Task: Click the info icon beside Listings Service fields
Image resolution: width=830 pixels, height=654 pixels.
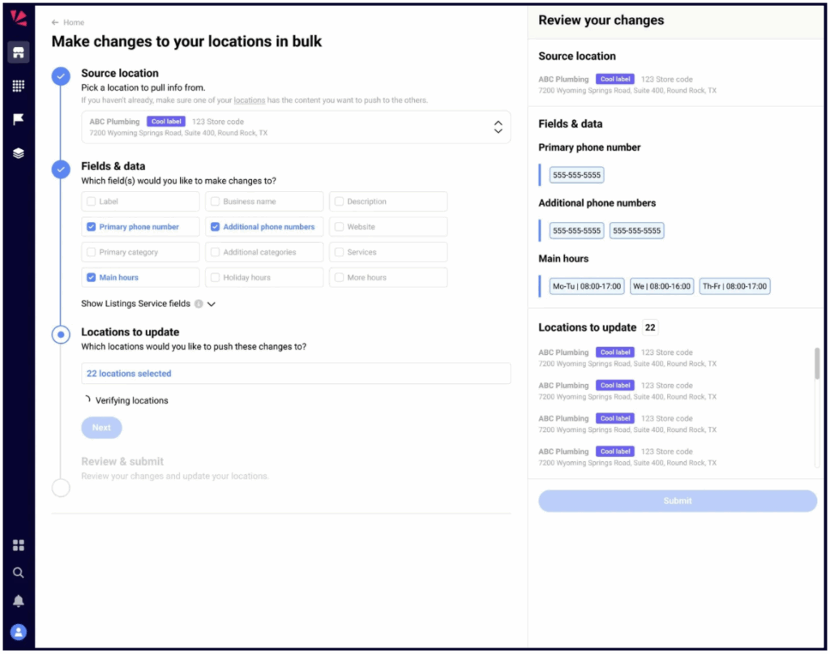Action: [x=199, y=304]
